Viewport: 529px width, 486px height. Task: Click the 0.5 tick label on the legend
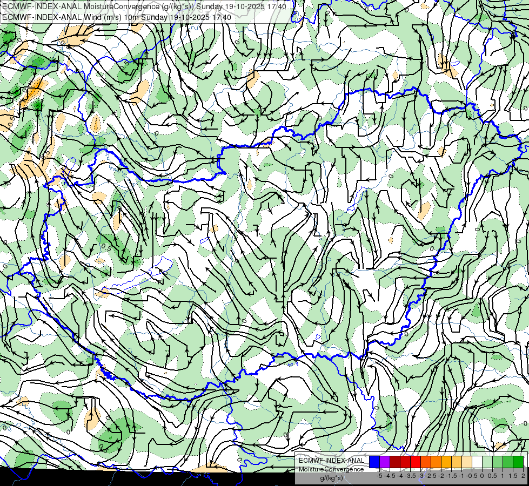tap(492, 476)
